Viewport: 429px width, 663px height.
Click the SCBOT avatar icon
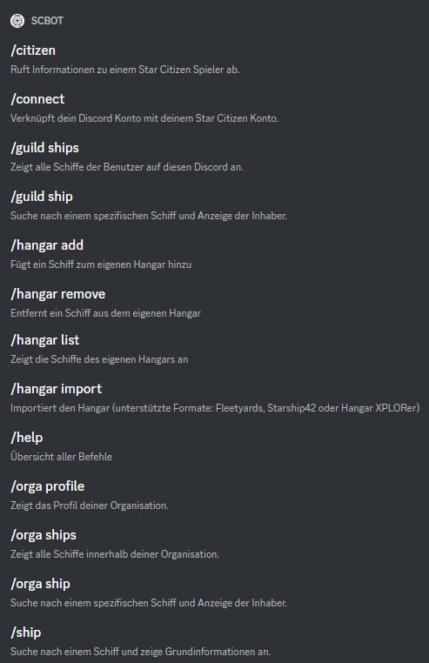[x=17, y=21]
